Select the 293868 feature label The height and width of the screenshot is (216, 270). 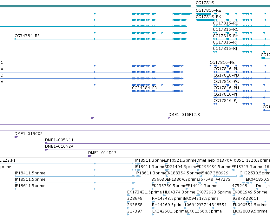tap(135, 205)
